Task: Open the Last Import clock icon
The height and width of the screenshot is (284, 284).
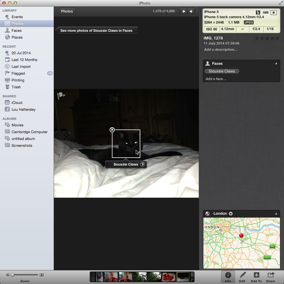Action: (7, 66)
